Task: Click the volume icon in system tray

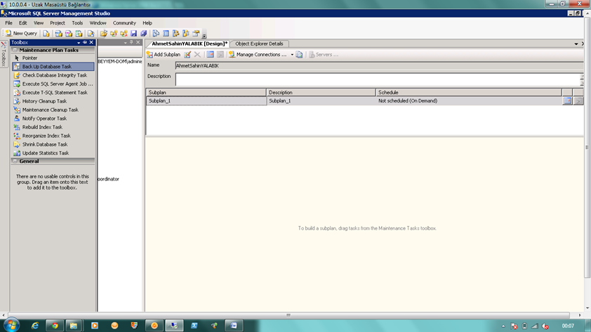Action: pyautogui.click(x=545, y=326)
